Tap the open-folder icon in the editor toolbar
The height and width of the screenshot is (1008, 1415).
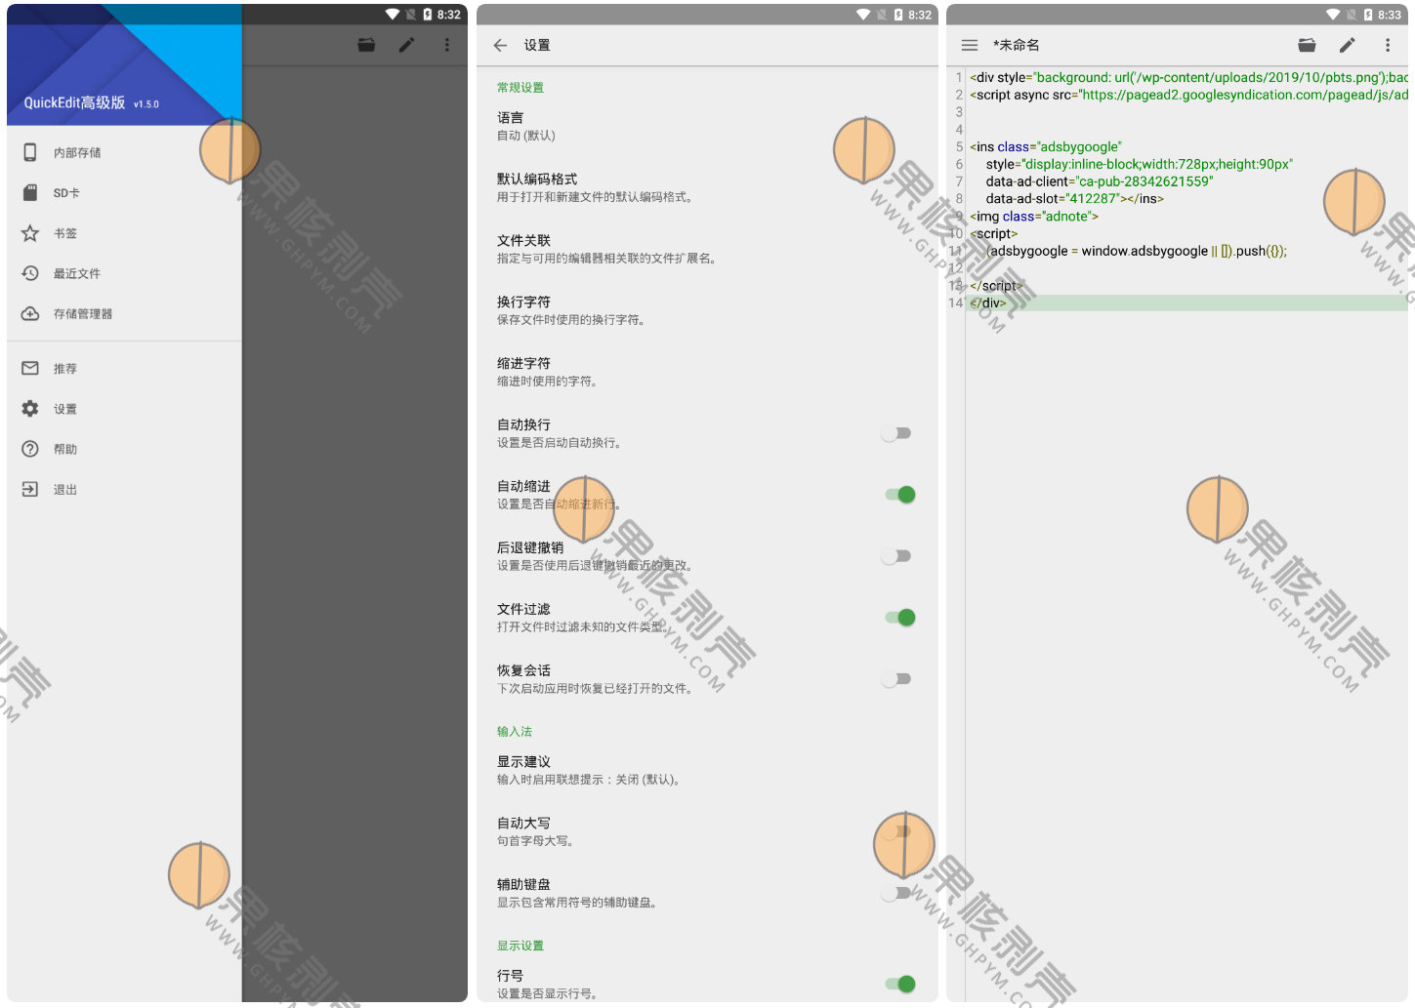pos(1307,45)
